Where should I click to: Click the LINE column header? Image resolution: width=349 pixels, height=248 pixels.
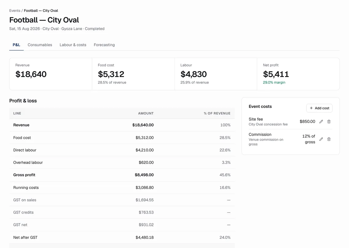click(17, 114)
